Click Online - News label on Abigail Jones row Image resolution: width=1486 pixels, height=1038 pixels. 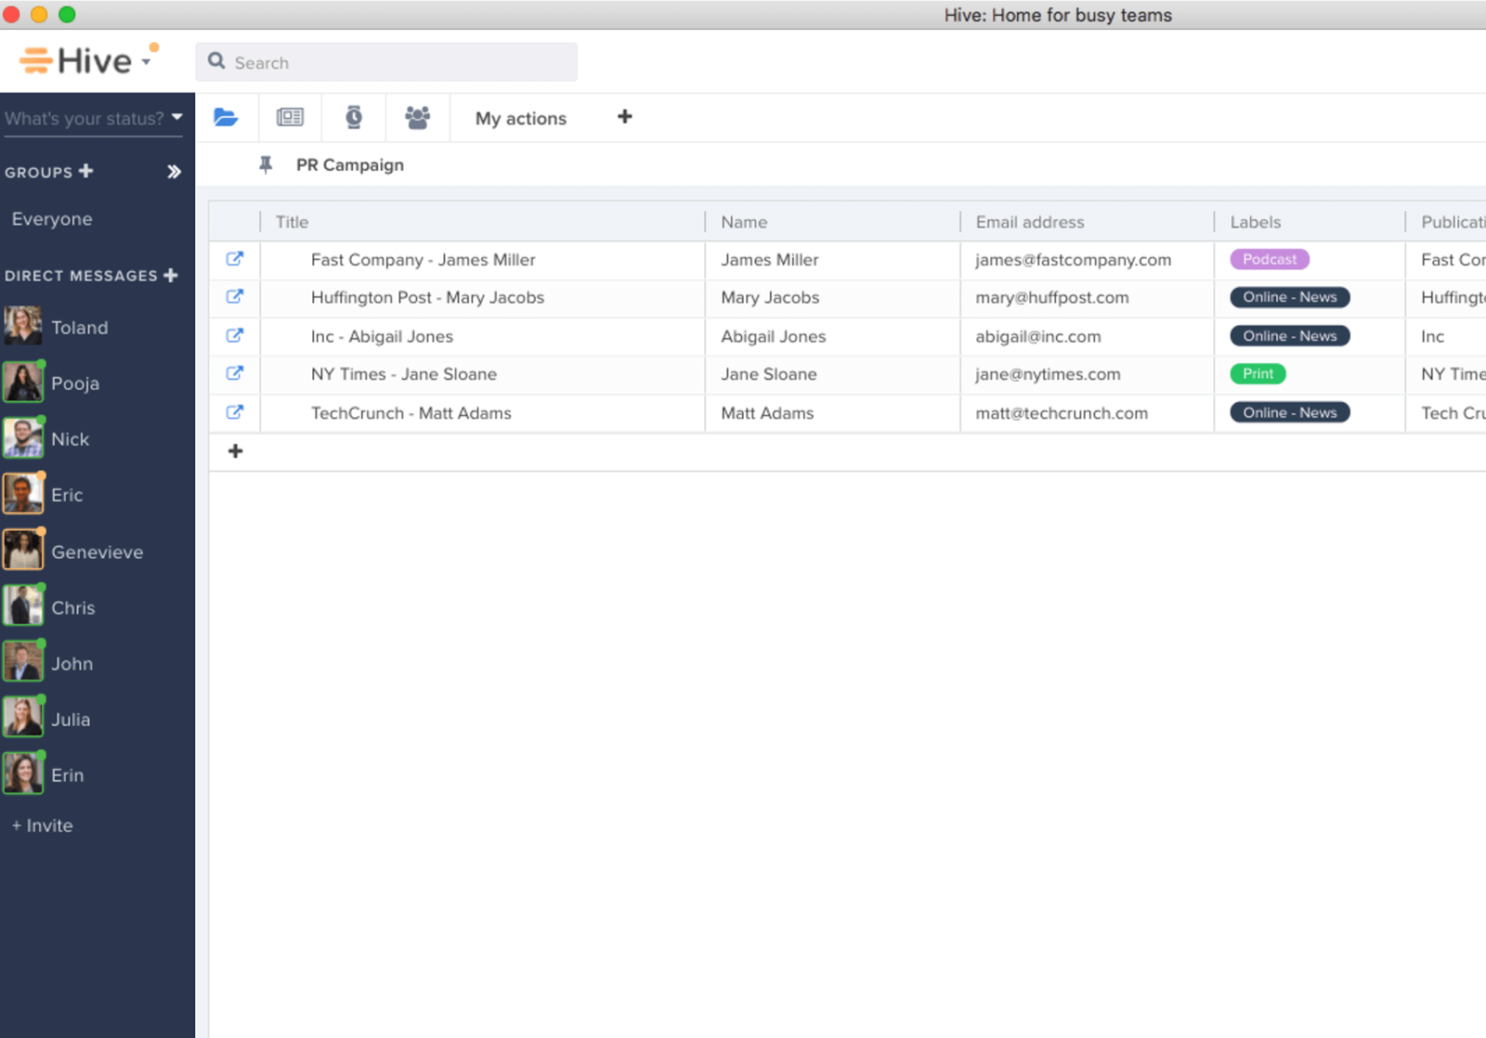1290,336
